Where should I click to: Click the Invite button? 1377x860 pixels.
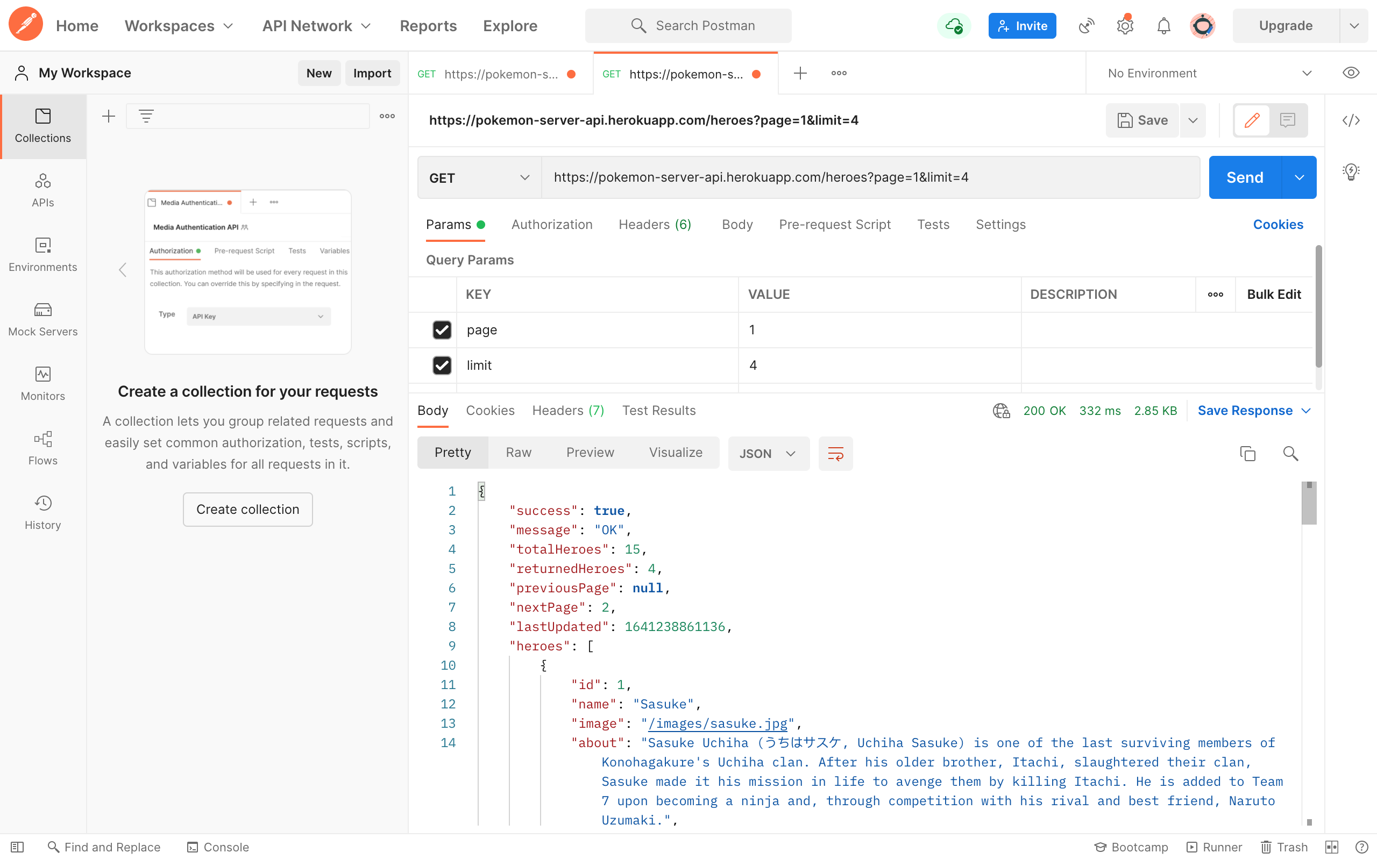1022,26
